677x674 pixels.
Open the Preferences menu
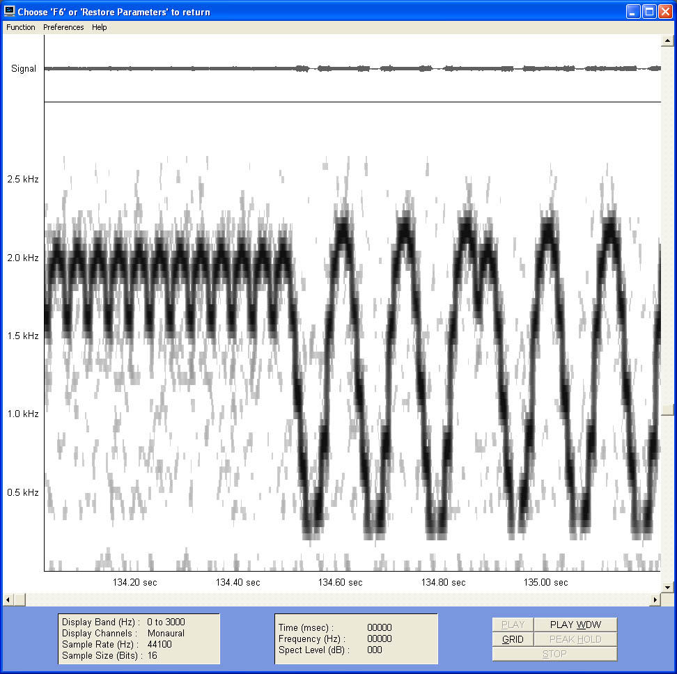[63, 27]
